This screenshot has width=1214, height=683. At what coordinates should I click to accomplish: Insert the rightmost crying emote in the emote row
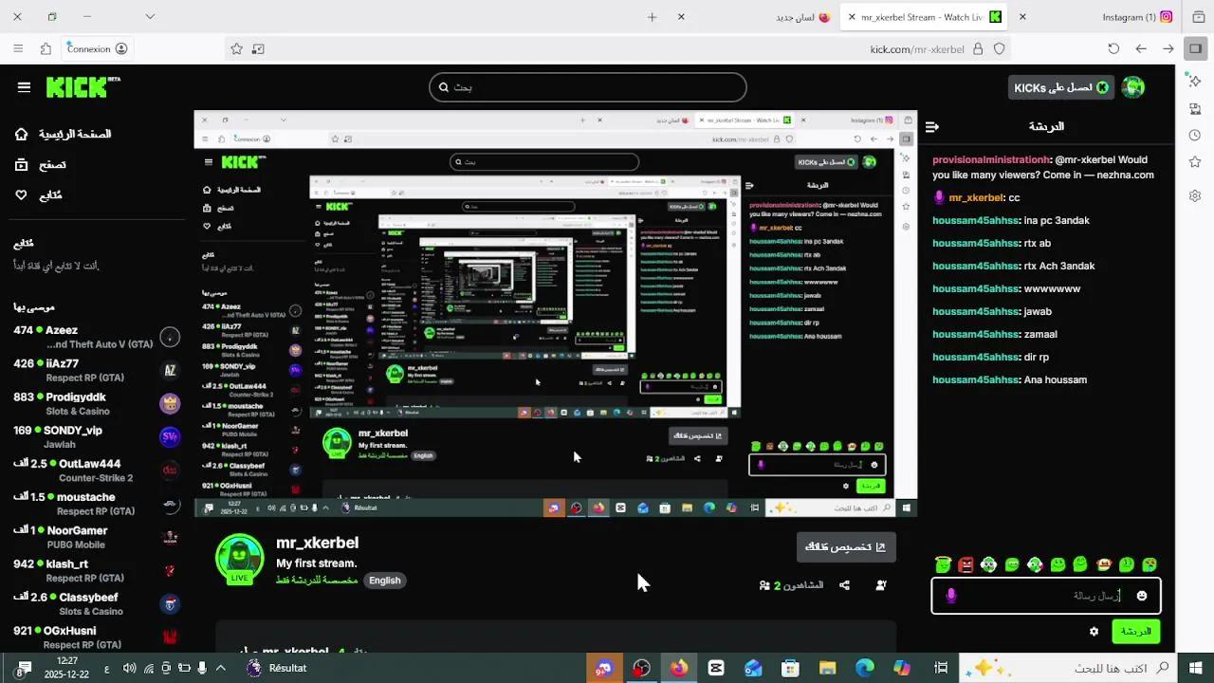1150,564
